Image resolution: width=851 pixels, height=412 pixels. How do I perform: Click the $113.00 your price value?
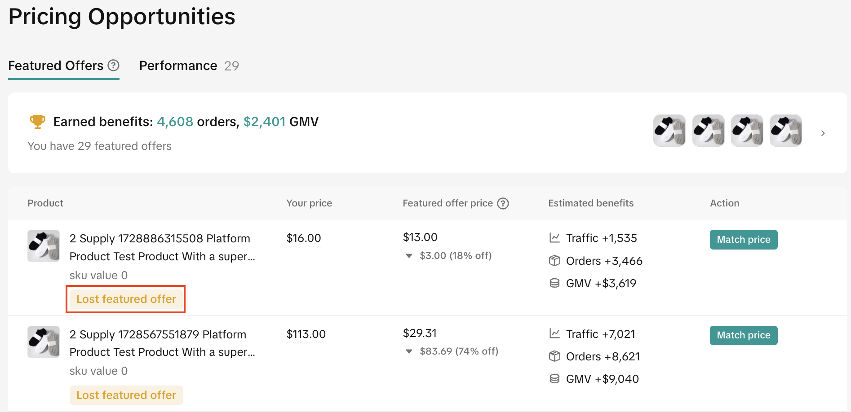point(306,334)
